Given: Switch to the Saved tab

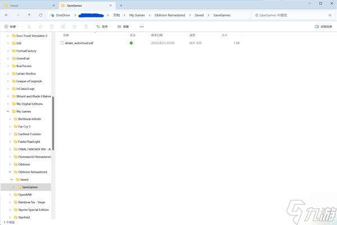Looking at the screenshot, I should tap(29, 6).
